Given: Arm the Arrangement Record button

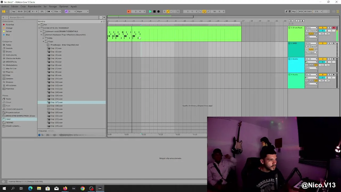Looking at the screenshot, I should pyautogui.click(x=159, y=11).
